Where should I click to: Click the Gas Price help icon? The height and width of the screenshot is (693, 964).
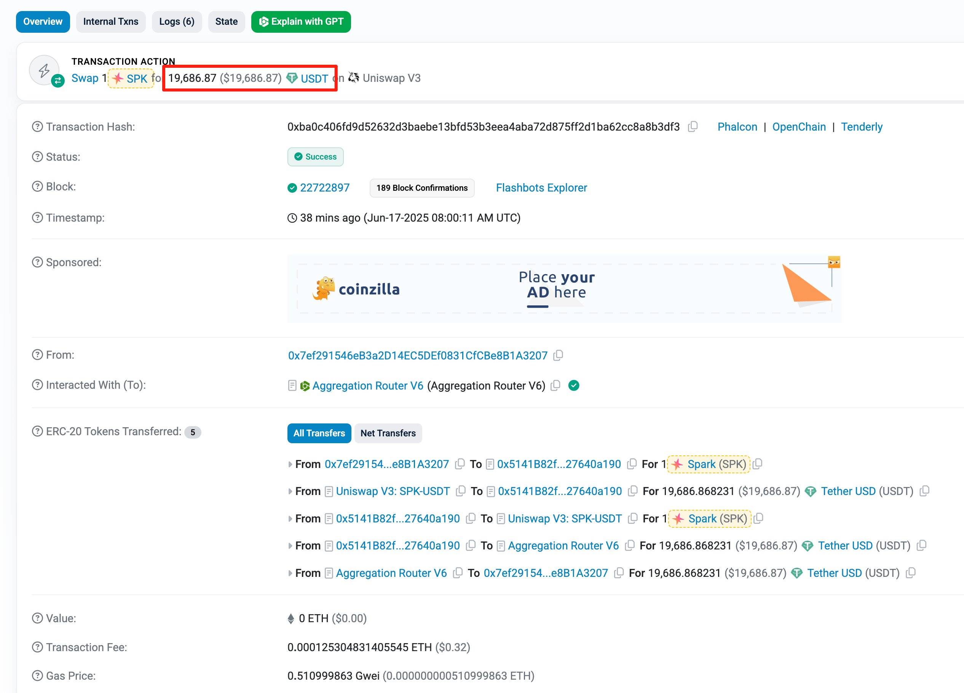37,675
